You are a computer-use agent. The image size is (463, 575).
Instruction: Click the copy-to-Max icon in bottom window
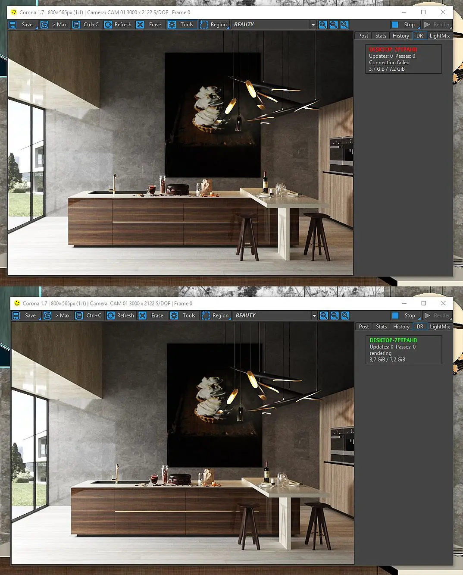coord(47,315)
